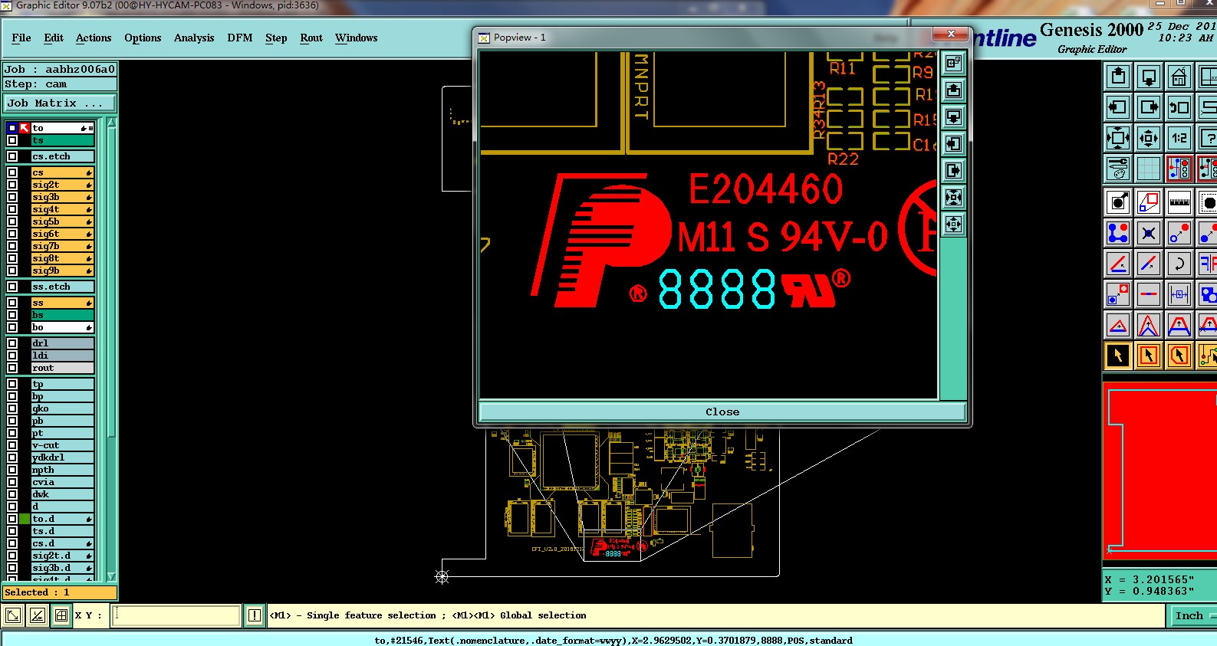Select the ruler measure tool
This screenshot has width=1217, height=646.
(x=1179, y=202)
